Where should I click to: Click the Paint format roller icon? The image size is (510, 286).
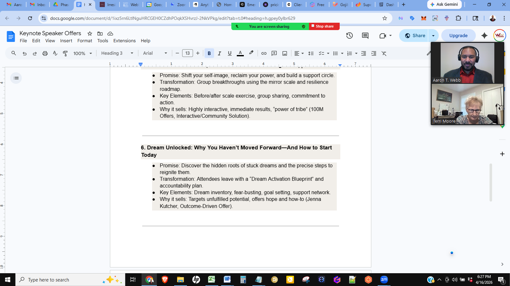pos(66,53)
